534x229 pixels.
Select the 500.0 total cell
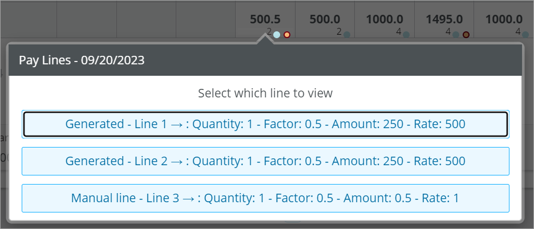tap(325, 19)
